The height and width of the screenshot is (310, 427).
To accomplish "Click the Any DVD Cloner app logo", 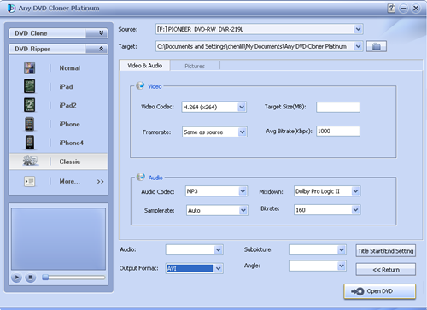I will [11, 9].
